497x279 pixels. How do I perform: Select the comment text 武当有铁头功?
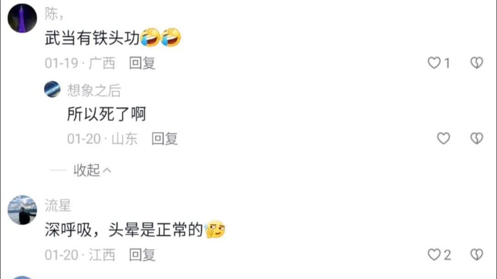pos(92,38)
